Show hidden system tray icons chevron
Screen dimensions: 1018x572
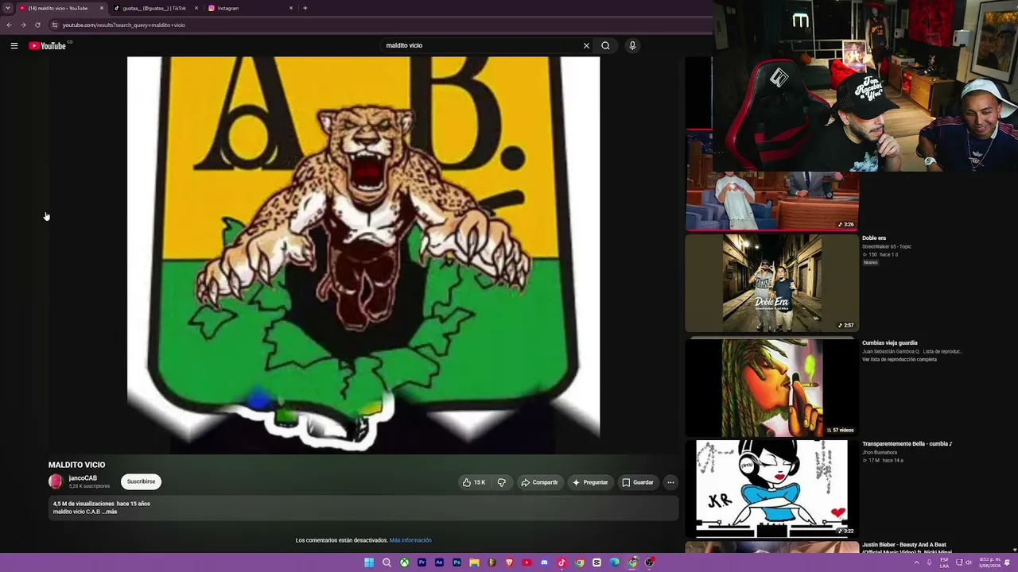916,562
